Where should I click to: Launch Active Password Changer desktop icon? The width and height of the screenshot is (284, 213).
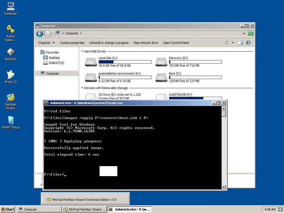coord(11,33)
